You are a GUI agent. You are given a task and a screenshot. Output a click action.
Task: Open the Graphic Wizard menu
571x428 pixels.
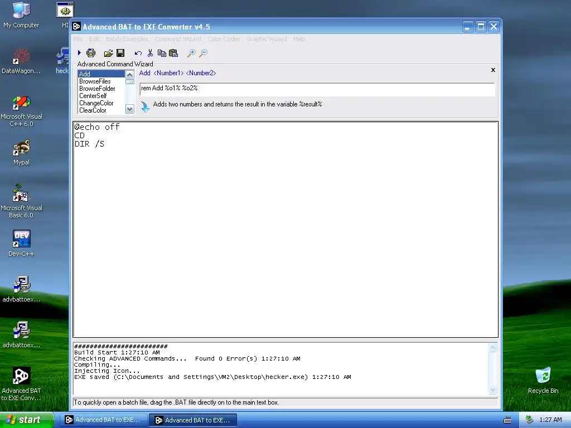coord(267,39)
